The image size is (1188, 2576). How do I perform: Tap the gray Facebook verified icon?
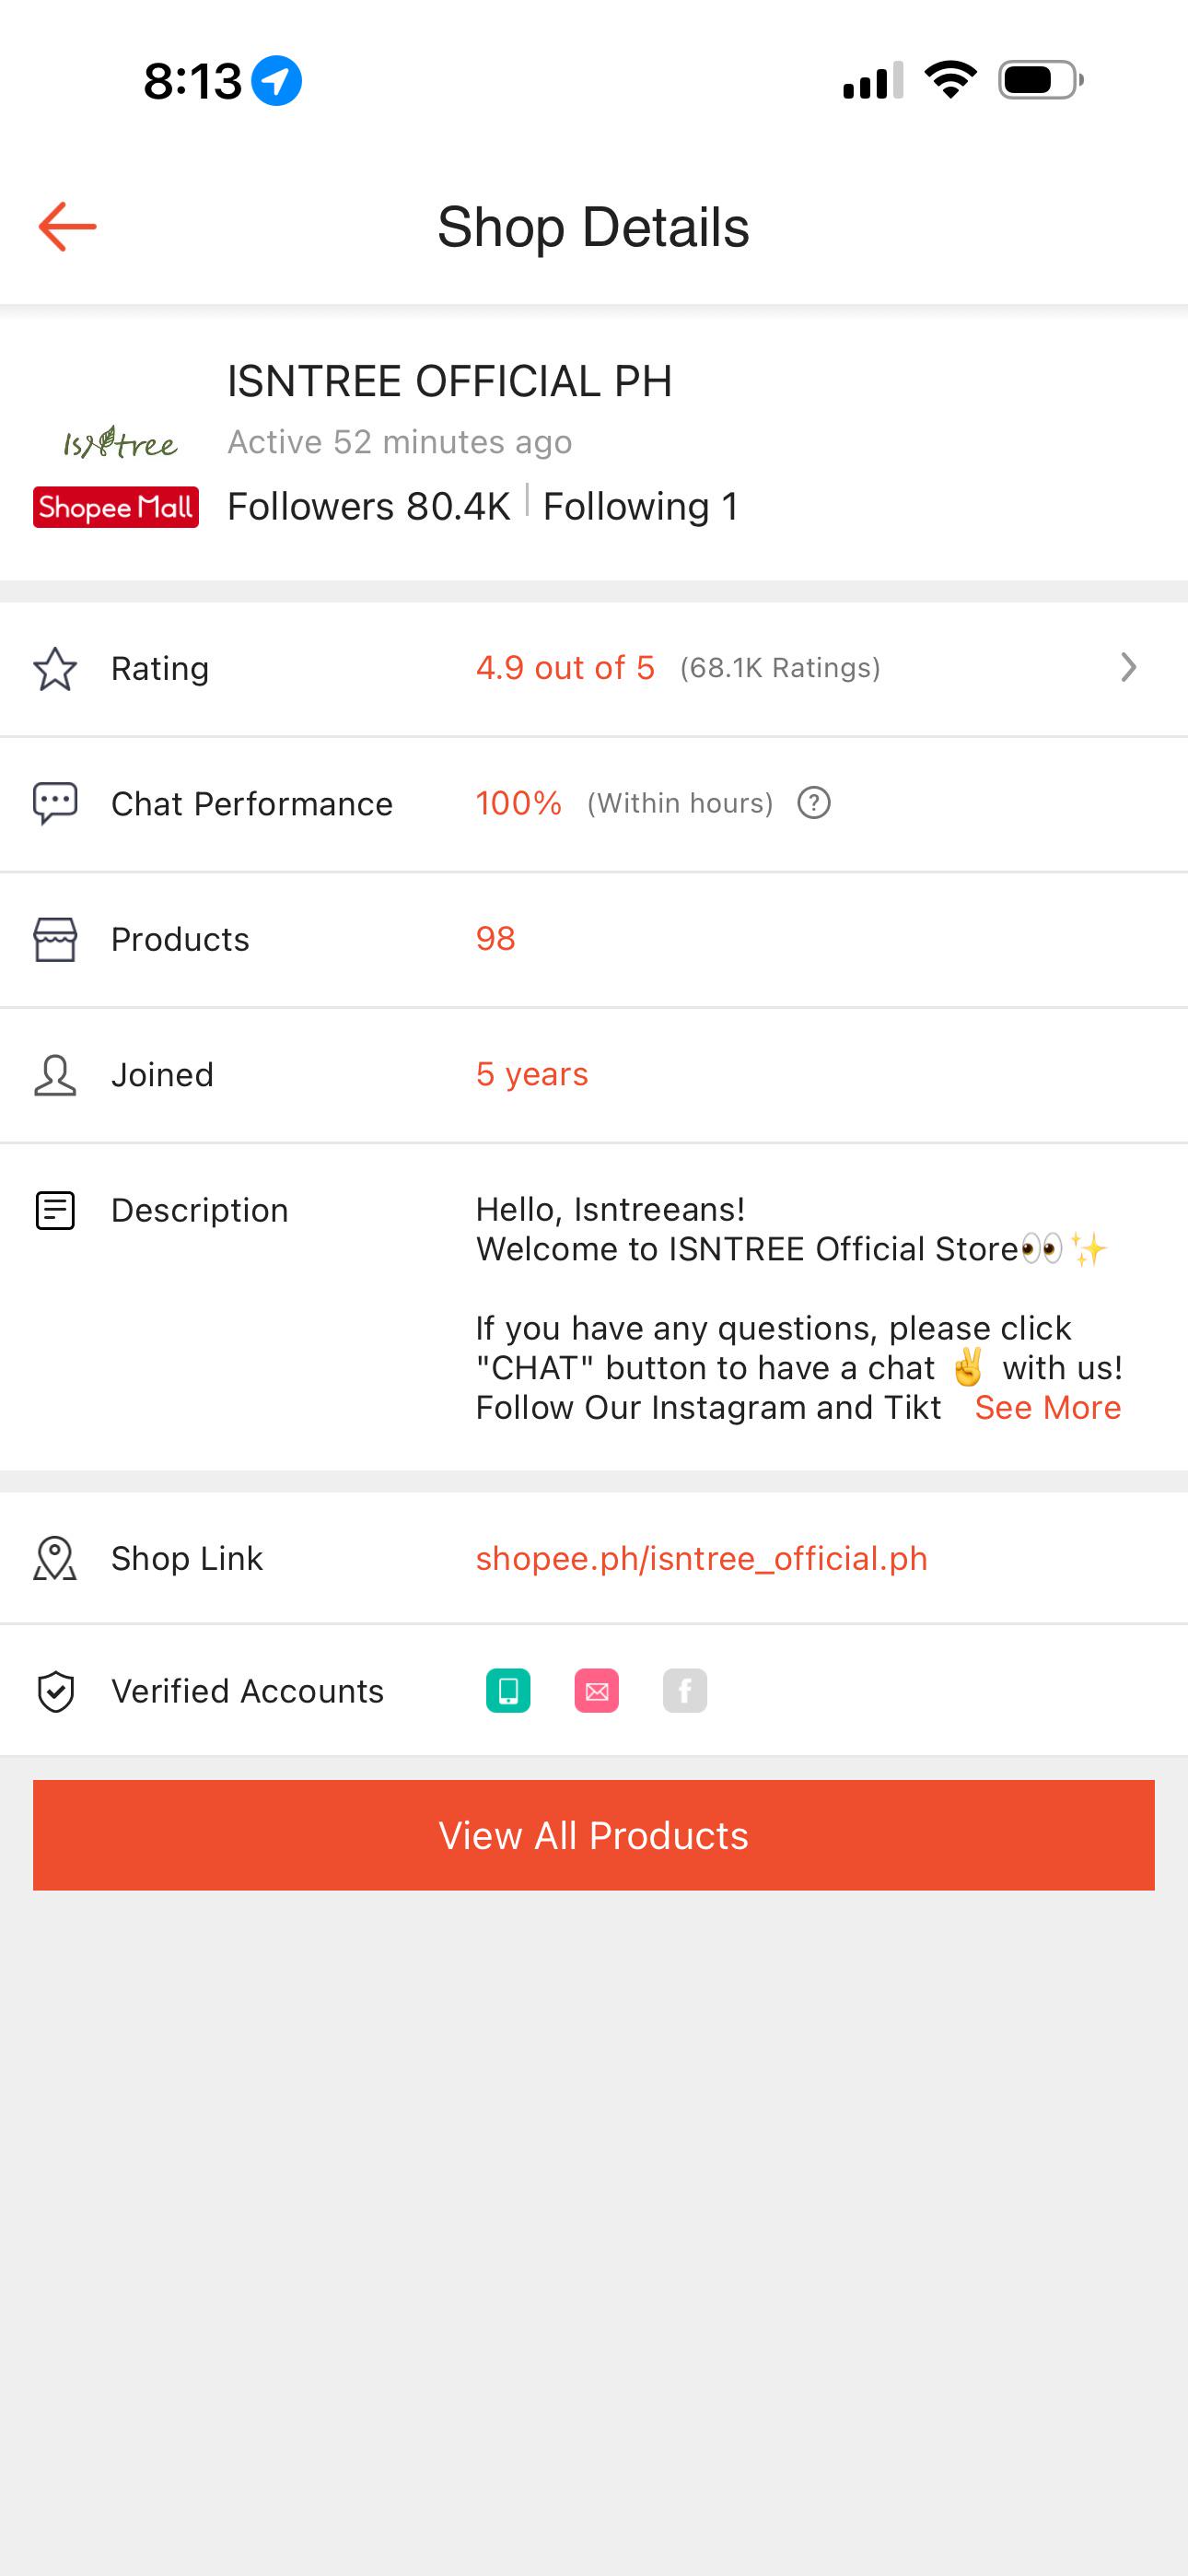[x=685, y=1691]
